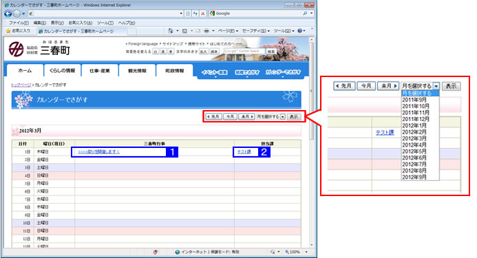Choose 2012年4月 from the month list
This screenshot has width=477, height=258.
coord(414,144)
